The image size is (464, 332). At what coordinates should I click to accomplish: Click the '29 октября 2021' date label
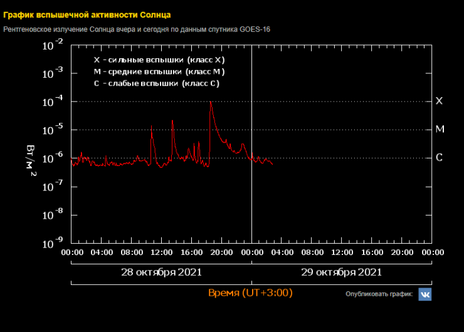342,272
